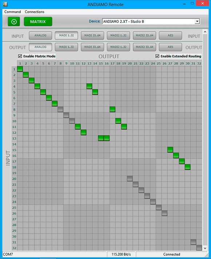Toggle crosspoint input 15 to output 27

point(170,150)
